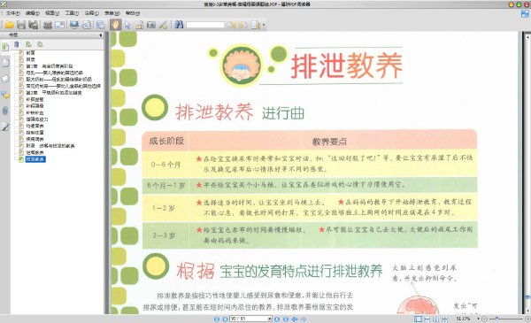Screen dimensions: 531x323
Task: Click the grayed Next View arrow
Action: click(x=304, y=319)
